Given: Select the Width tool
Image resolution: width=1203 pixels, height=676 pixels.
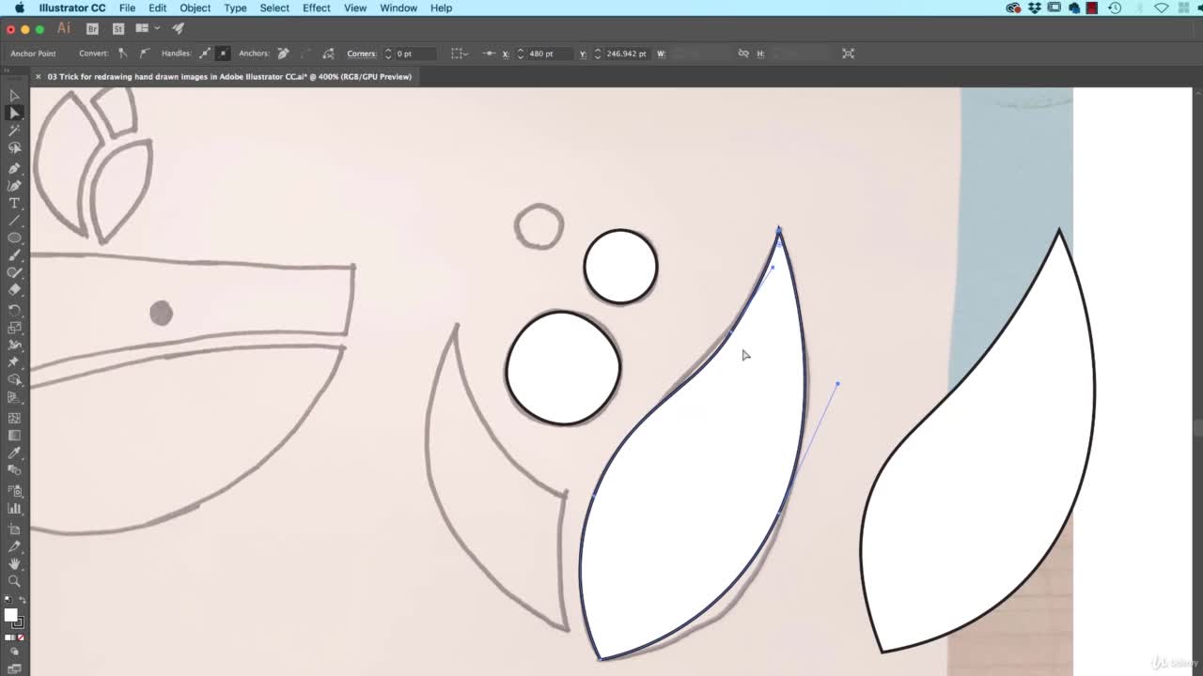Looking at the screenshot, I should click(x=14, y=345).
